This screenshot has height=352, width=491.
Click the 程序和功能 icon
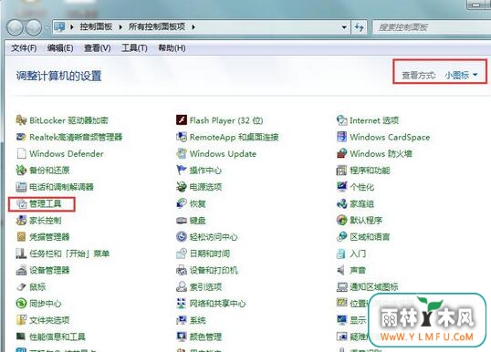(x=342, y=171)
